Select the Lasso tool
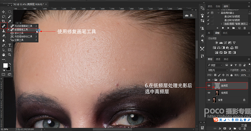Viewport: 251px width, 131px height. (x=3, y=17)
